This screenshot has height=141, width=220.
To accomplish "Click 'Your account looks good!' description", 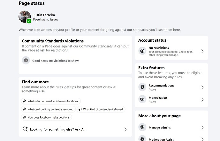I will tap(171, 53).
